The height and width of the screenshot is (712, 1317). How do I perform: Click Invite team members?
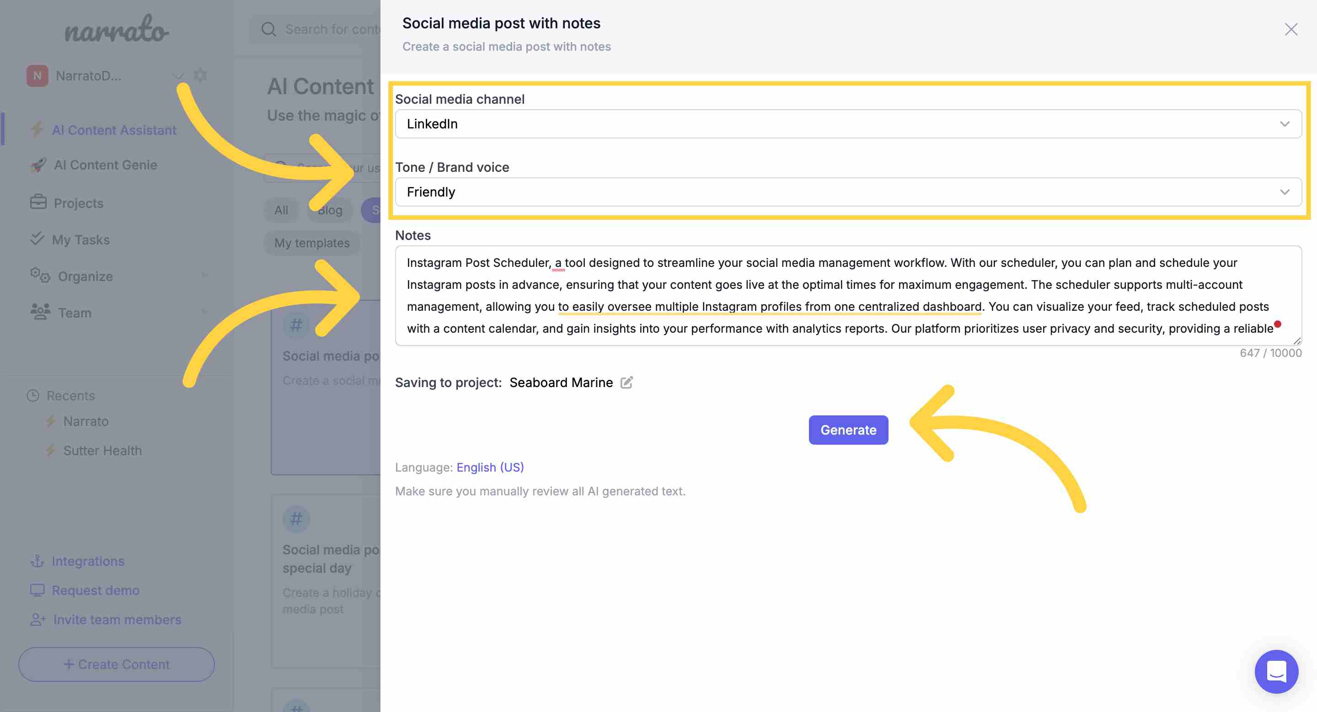(117, 620)
